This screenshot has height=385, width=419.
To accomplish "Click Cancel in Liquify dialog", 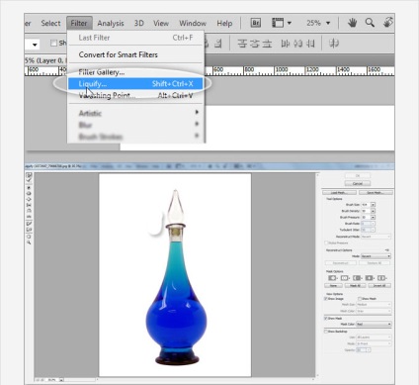I will (x=358, y=183).
